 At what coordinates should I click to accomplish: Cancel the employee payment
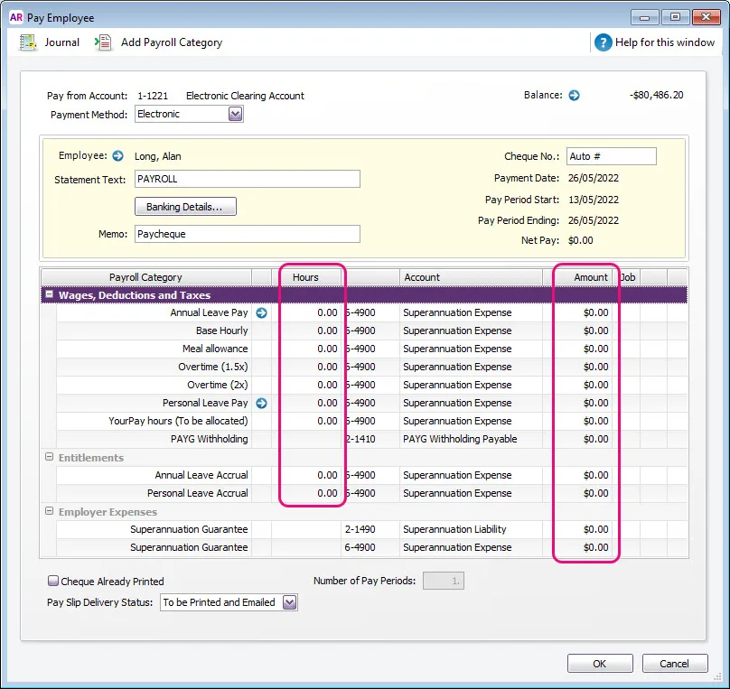[x=675, y=663]
